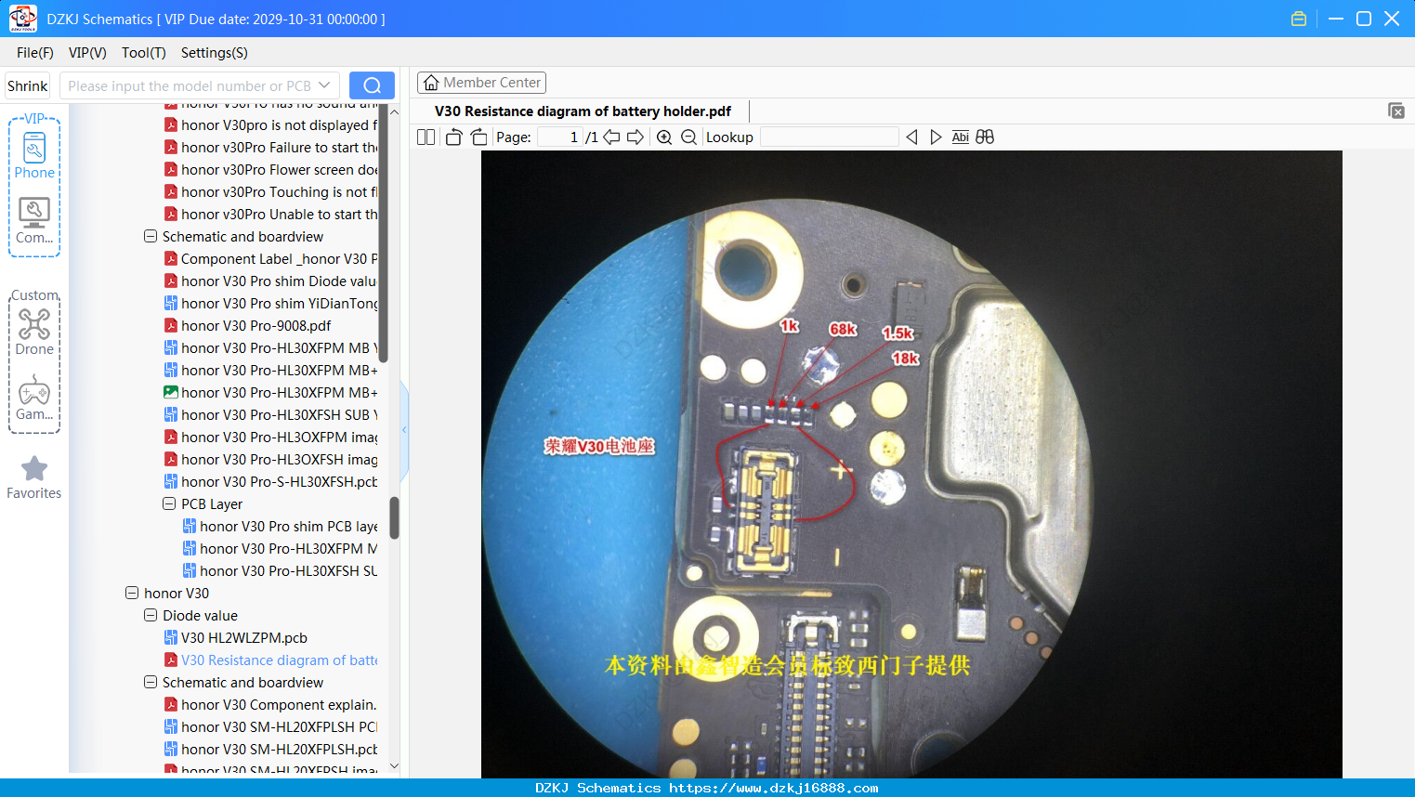Click the DZKJ app logo in the title bar
1415x797 pixels.
(22, 19)
